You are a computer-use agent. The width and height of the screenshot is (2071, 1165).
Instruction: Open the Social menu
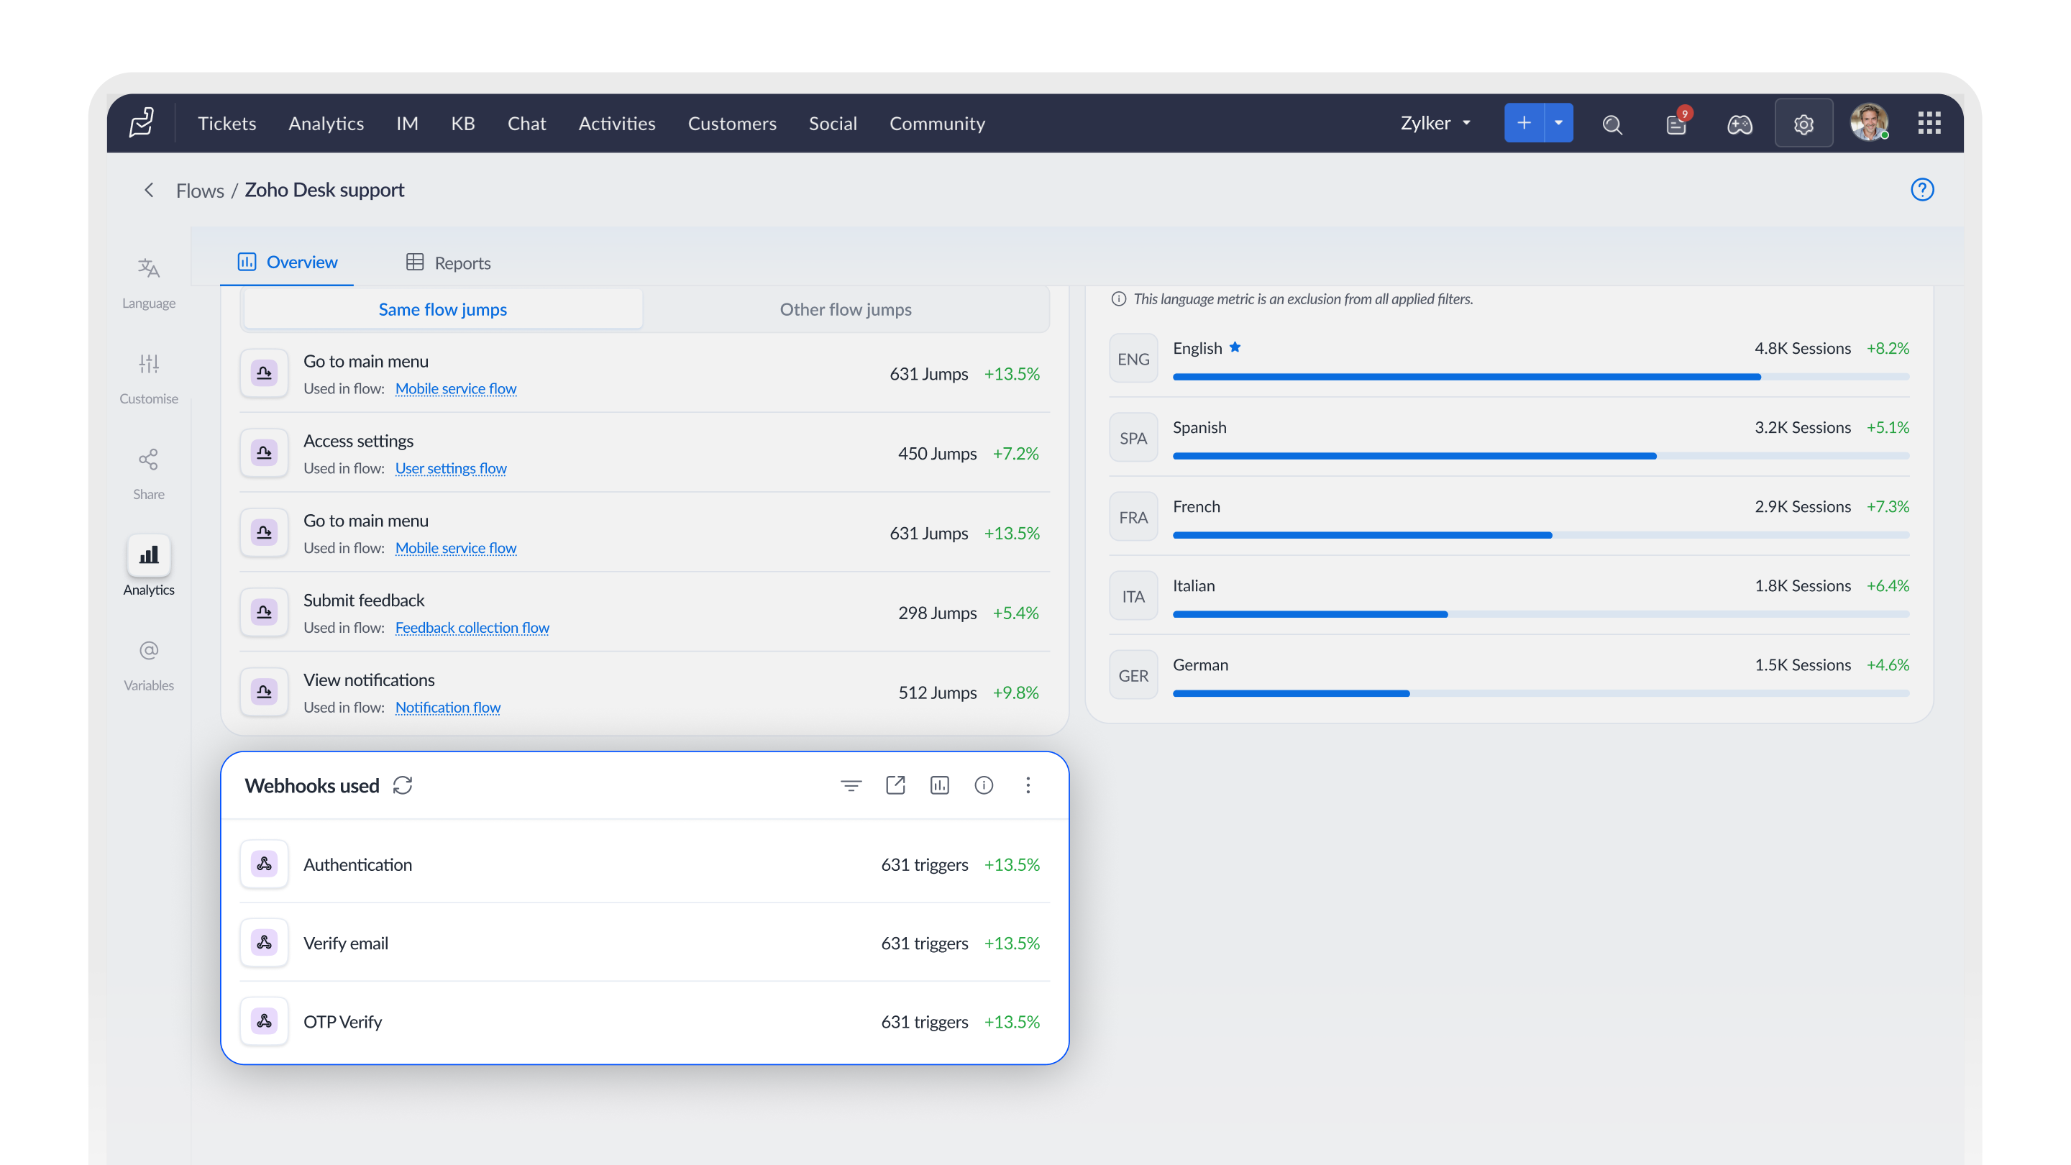[x=833, y=123]
